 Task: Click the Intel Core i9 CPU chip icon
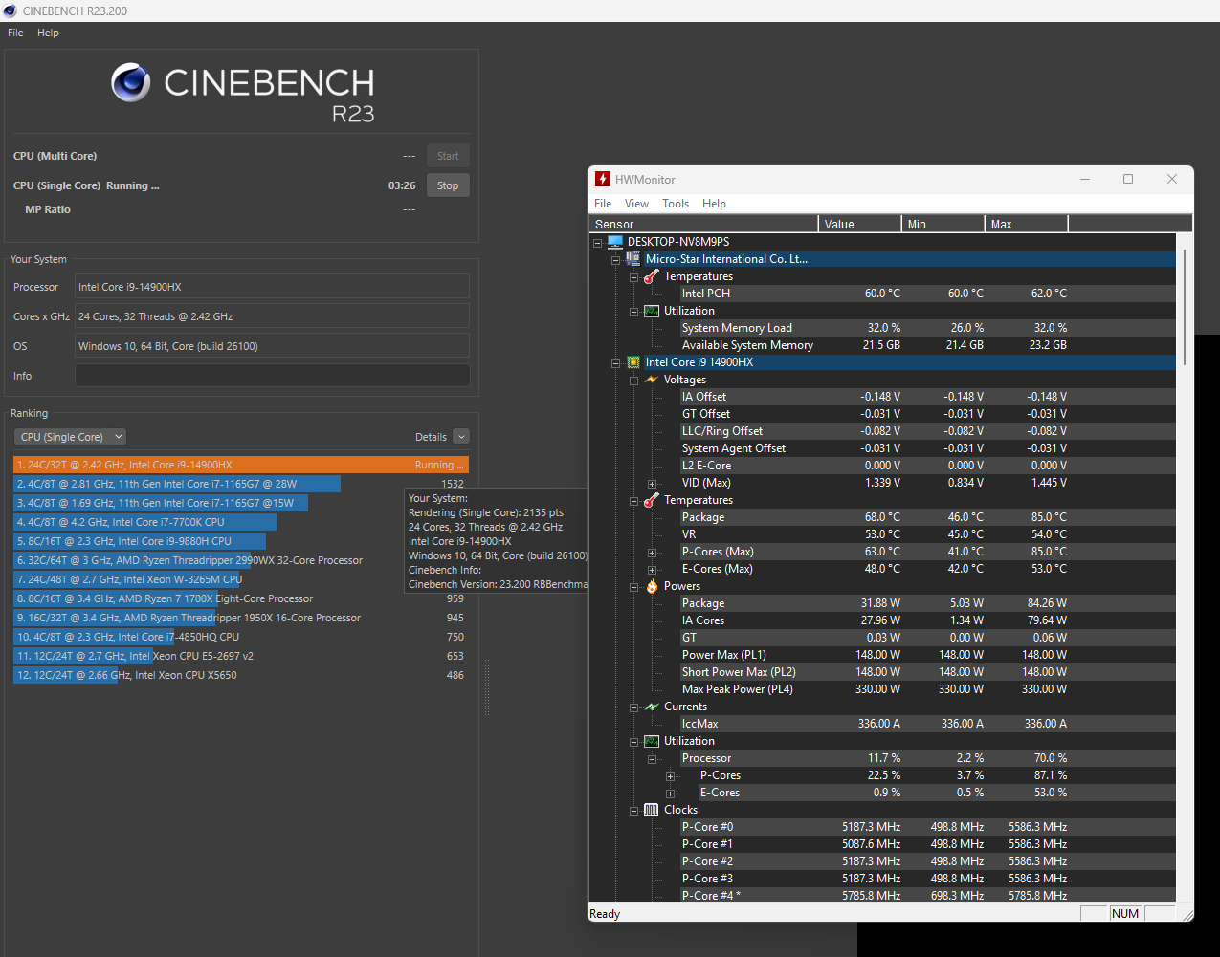pos(633,362)
